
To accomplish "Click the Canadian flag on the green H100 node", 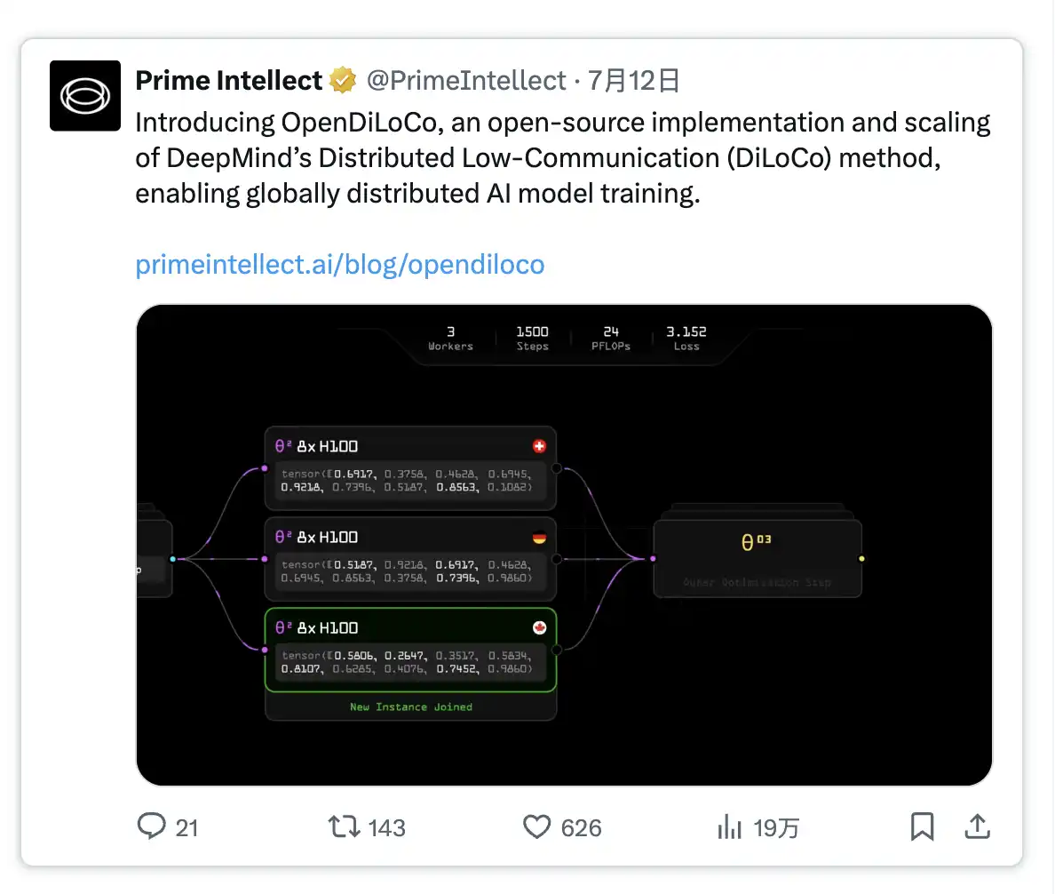I will [539, 627].
